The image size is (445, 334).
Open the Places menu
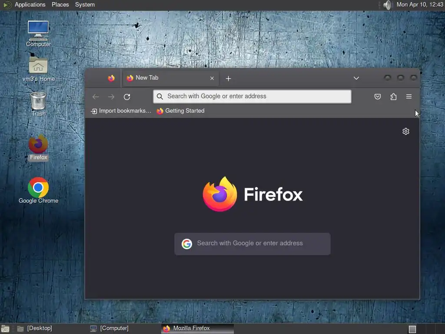pos(60,4)
